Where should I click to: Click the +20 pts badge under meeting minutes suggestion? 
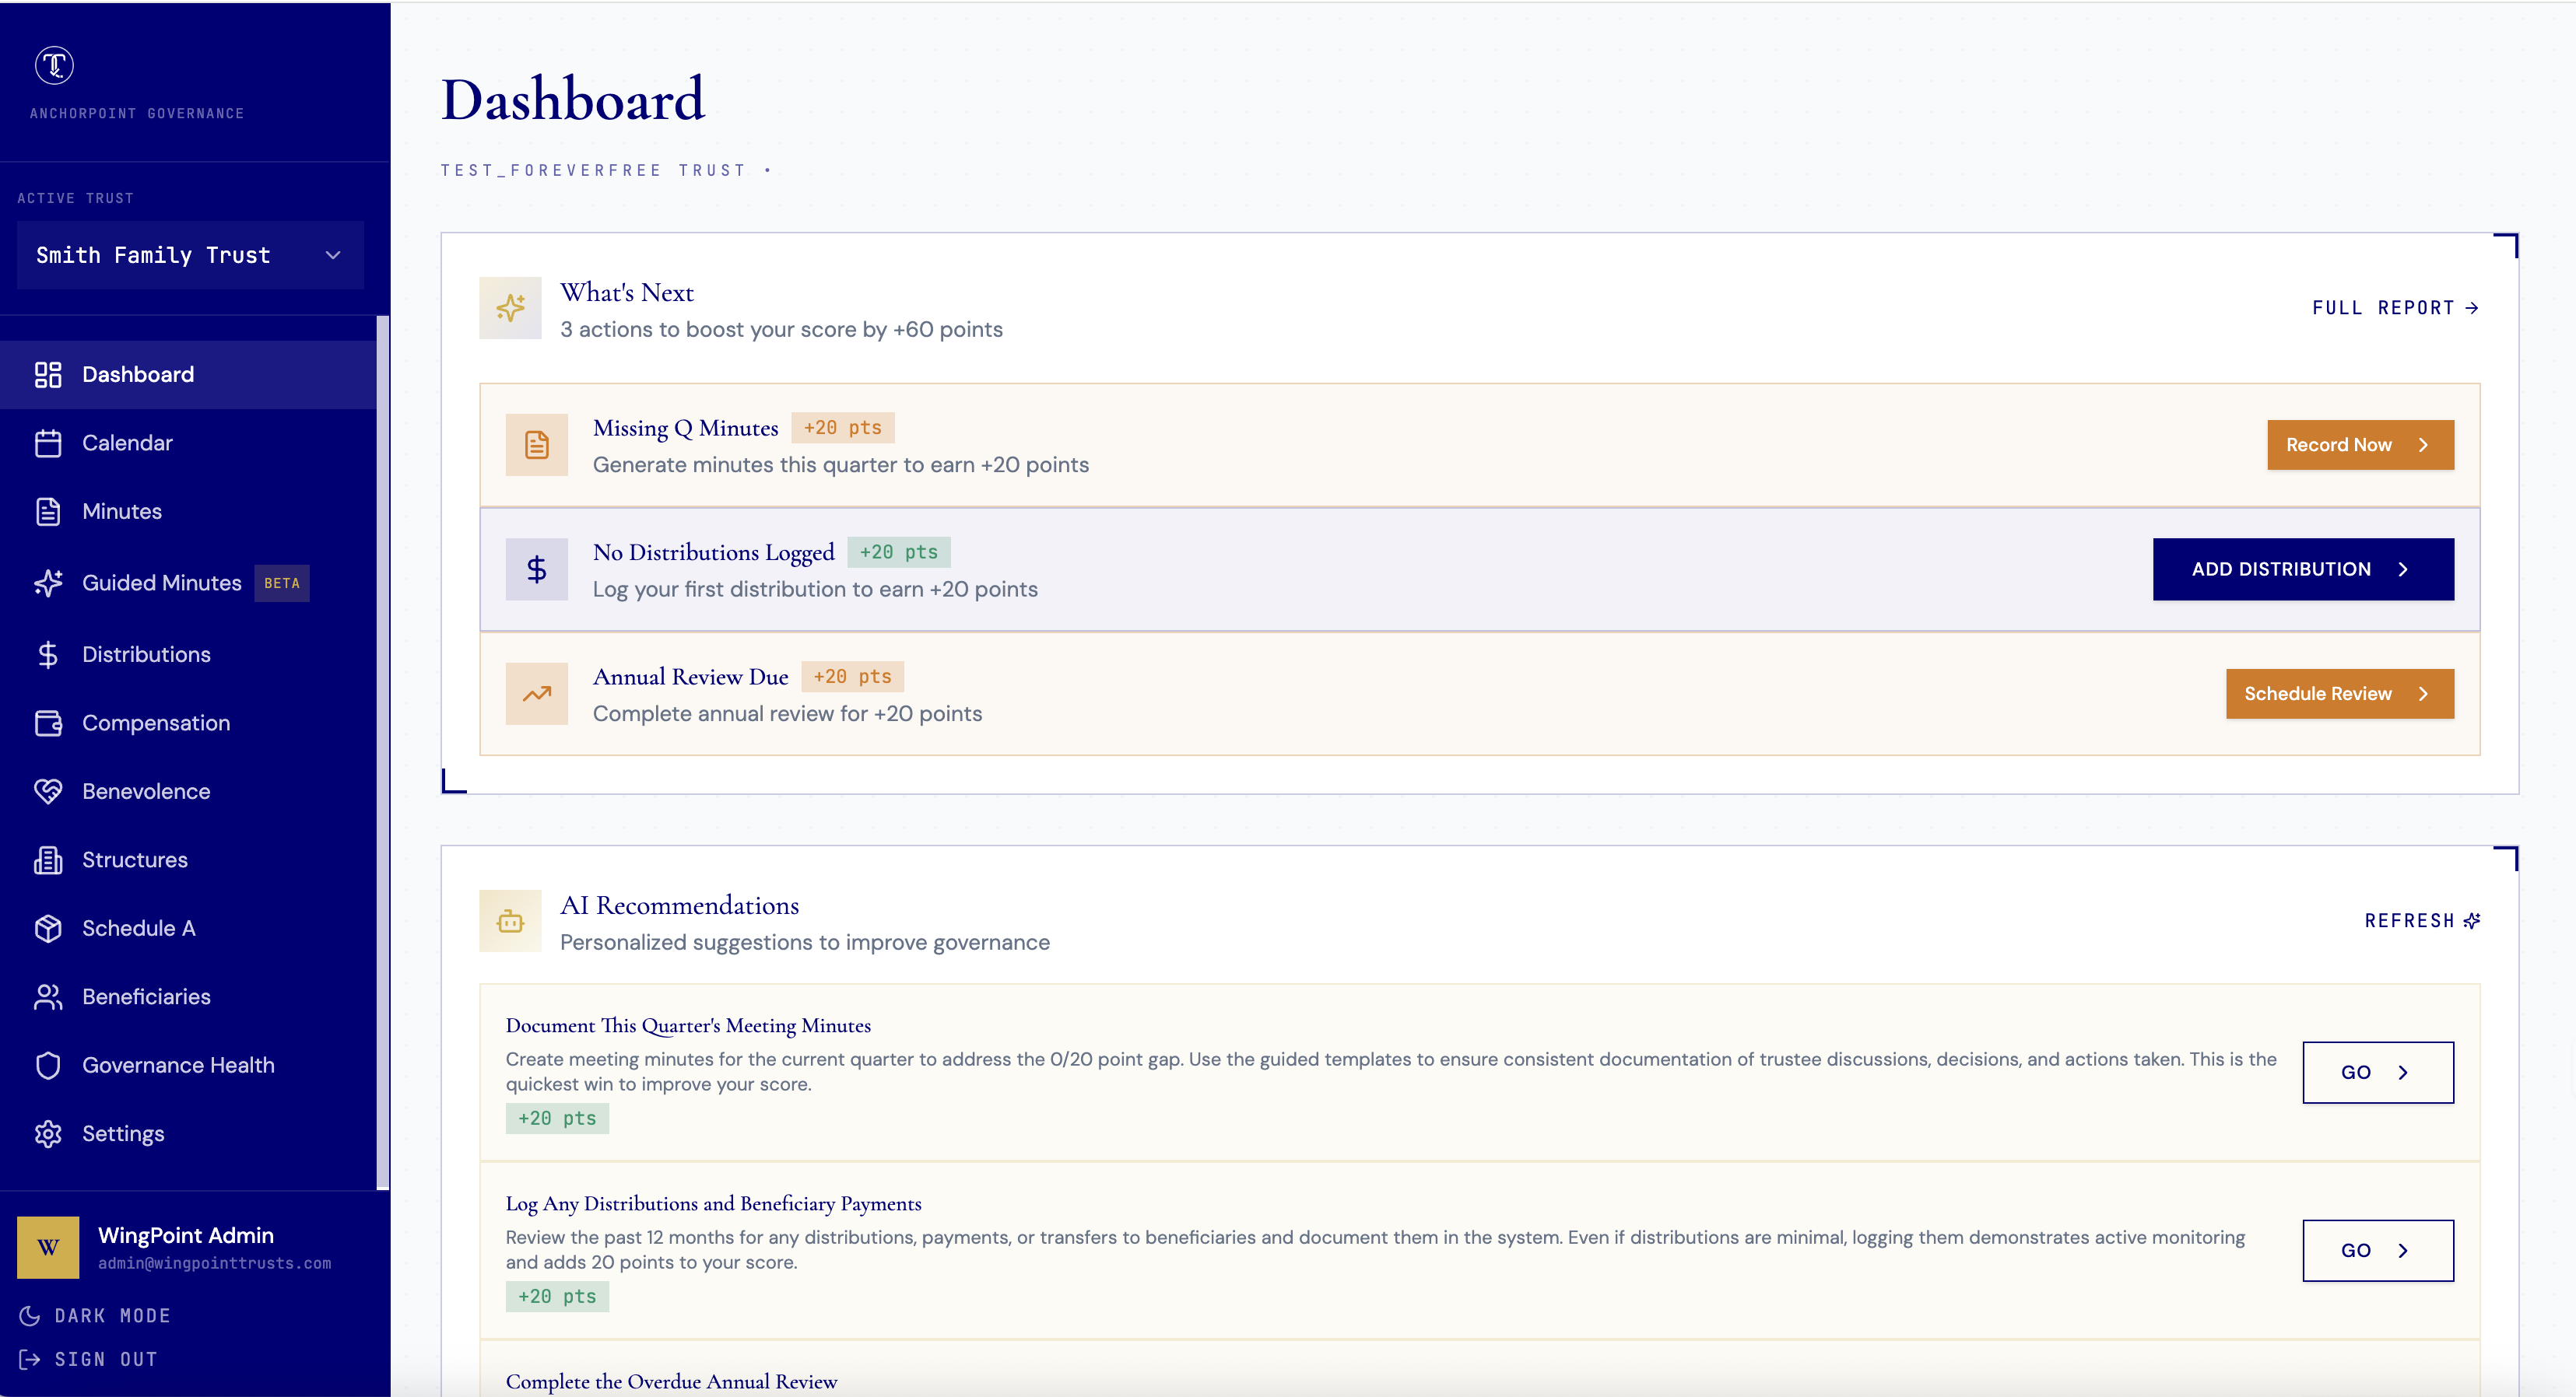[557, 1119]
